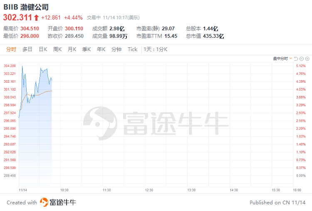Click the 富途牛牛 brand name in footer
Image resolution: width=312 pixels, height=211 pixels.
coord(63,202)
